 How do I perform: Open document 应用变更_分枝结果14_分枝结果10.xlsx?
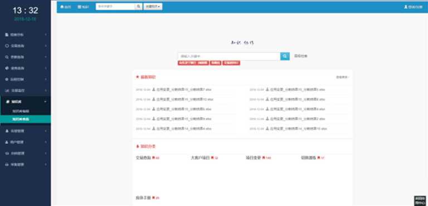299,128
